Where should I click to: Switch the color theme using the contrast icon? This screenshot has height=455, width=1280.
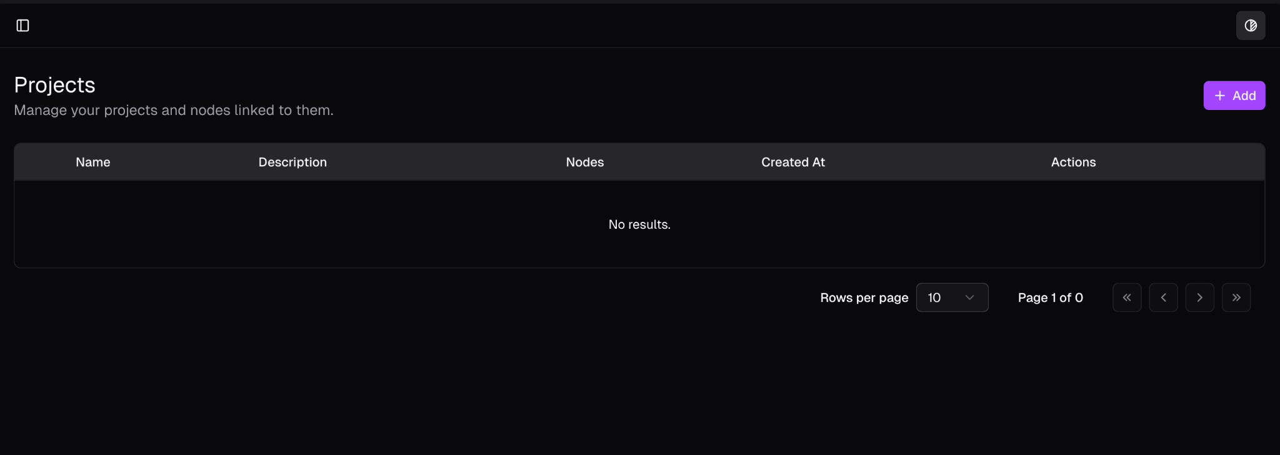click(x=1250, y=26)
